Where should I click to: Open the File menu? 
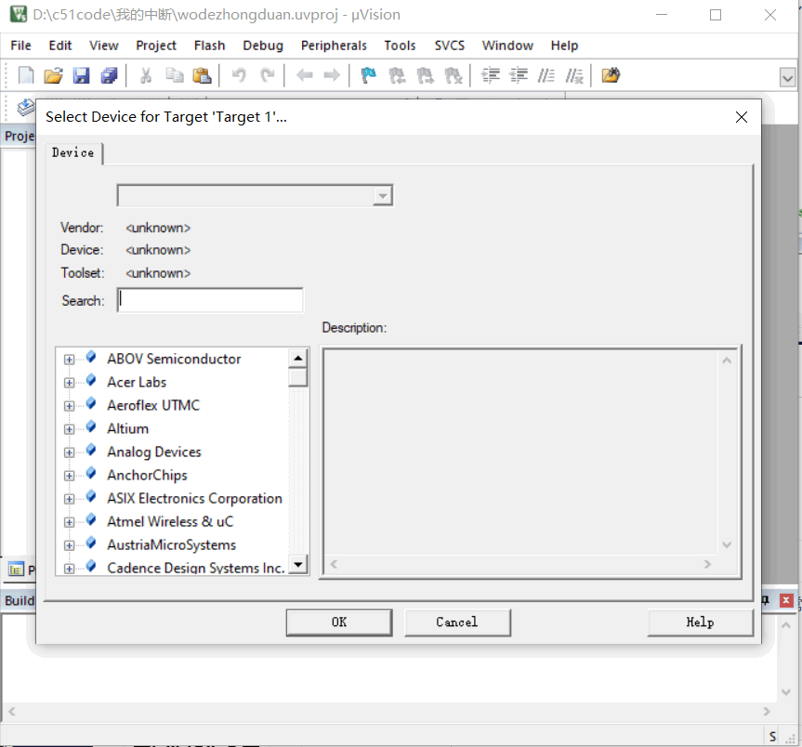20,46
